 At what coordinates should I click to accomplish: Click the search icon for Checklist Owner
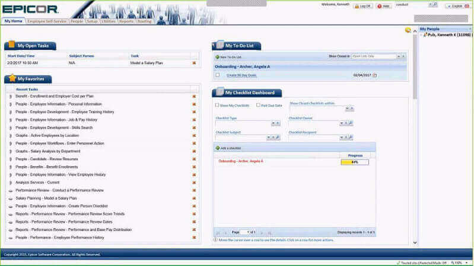coord(351,123)
